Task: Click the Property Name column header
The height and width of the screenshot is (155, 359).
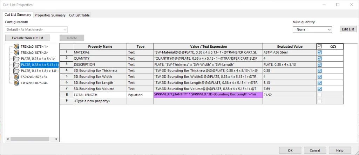Action: (100, 47)
